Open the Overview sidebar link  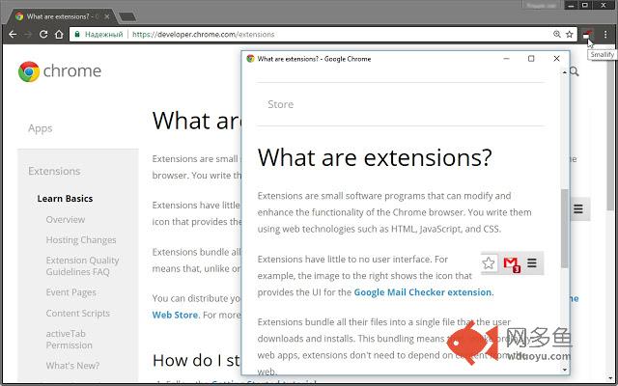tap(66, 219)
